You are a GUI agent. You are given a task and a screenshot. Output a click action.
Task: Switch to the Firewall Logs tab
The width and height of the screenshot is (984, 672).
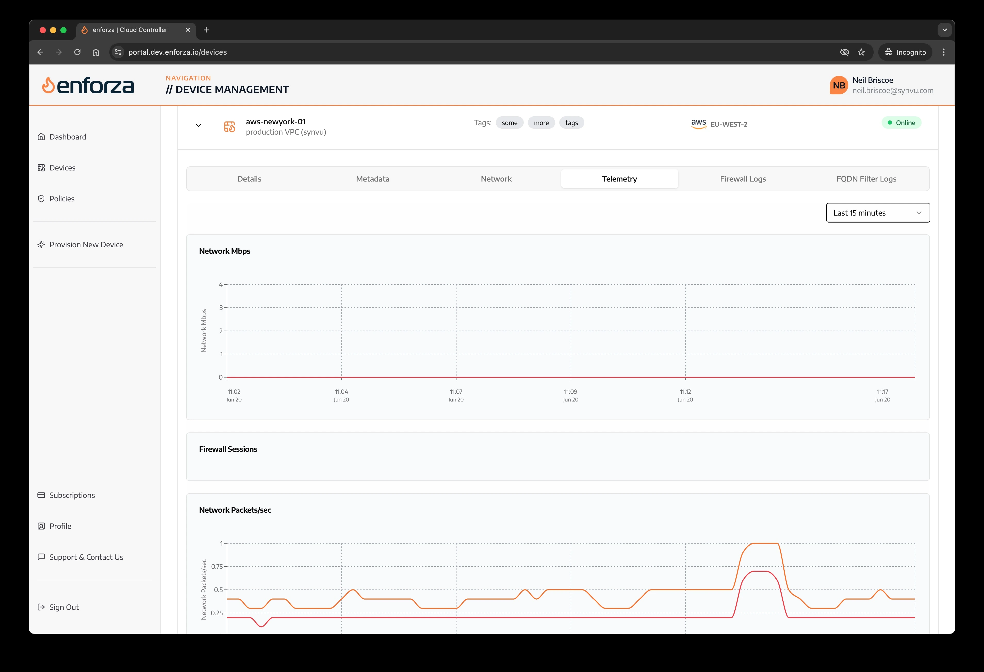tap(743, 179)
